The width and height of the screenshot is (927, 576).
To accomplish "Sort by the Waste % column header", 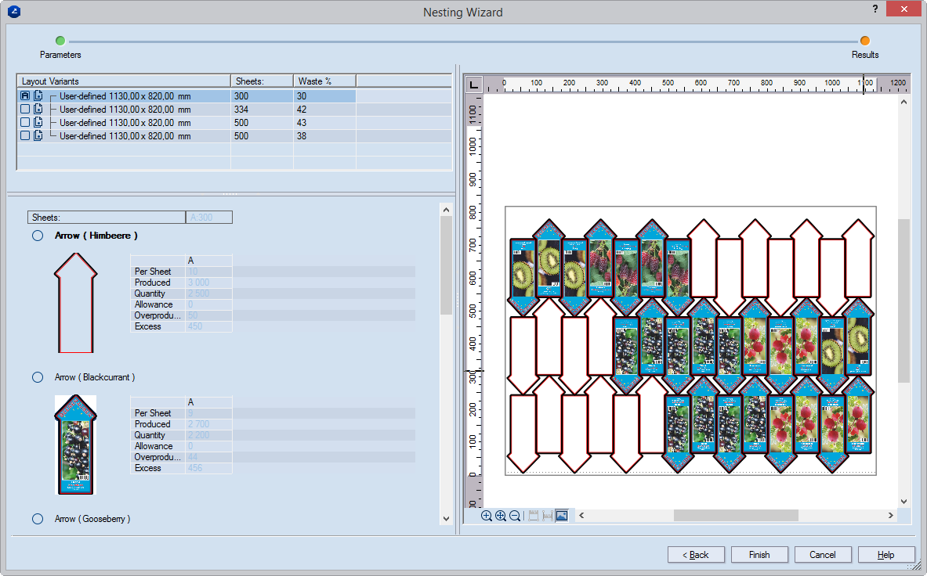I will [324, 81].
